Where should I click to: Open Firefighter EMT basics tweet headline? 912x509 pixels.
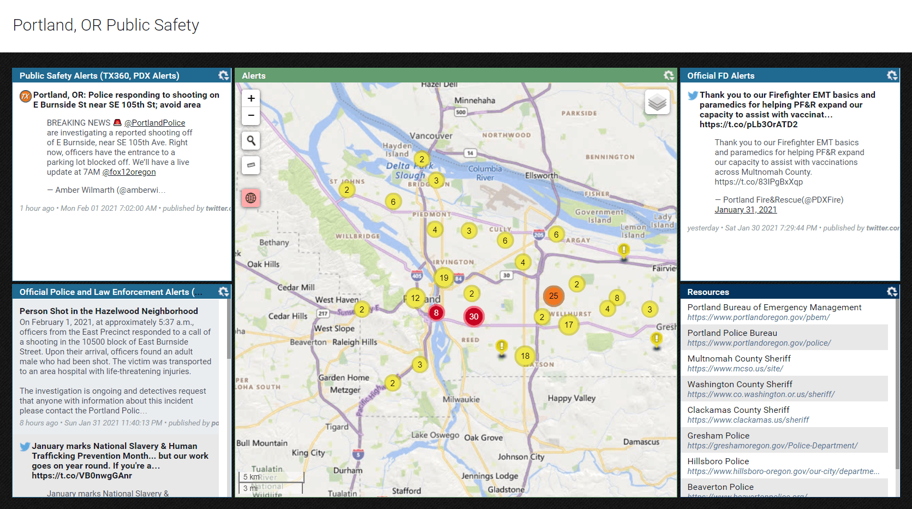(787, 110)
